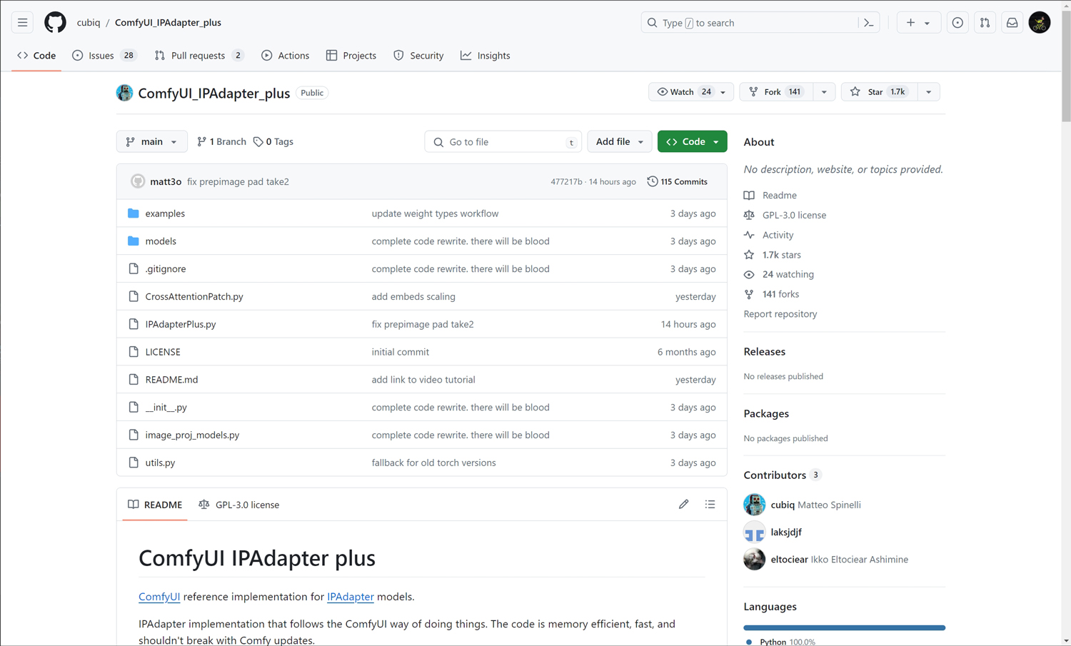Open the global pull requests icon
The image size is (1071, 646).
coord(985,23)
